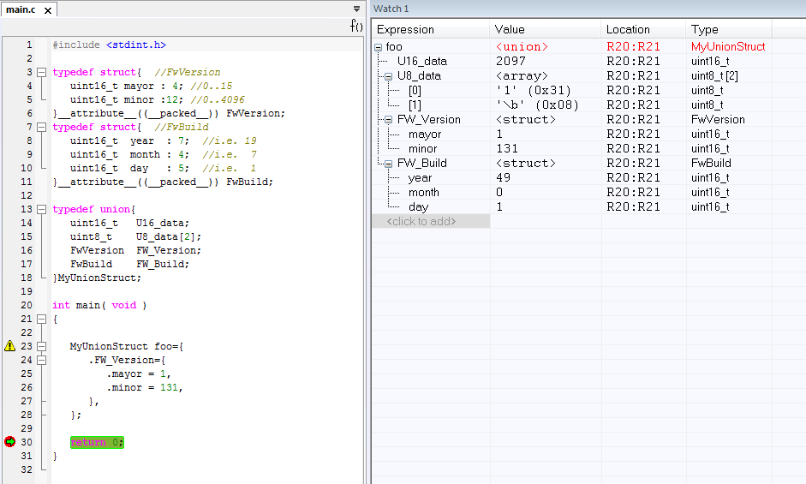Click line number 30 in the gutter
Viewport: 806px width, 484px height.
pos(27,442)
